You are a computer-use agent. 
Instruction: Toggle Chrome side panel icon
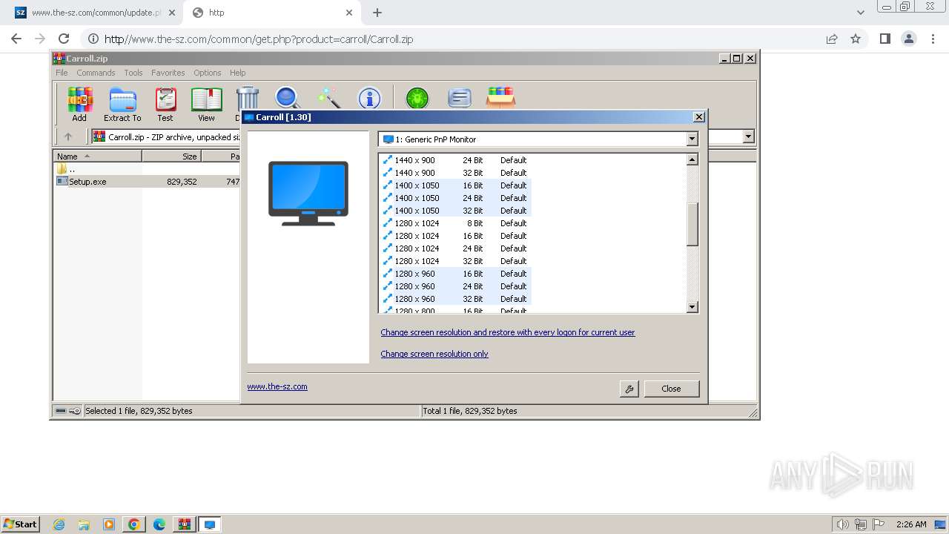[884, 39]
